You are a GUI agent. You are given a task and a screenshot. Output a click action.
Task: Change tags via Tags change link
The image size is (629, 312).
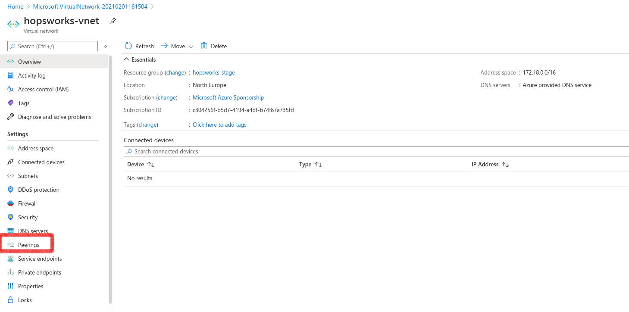coord(148,125)
